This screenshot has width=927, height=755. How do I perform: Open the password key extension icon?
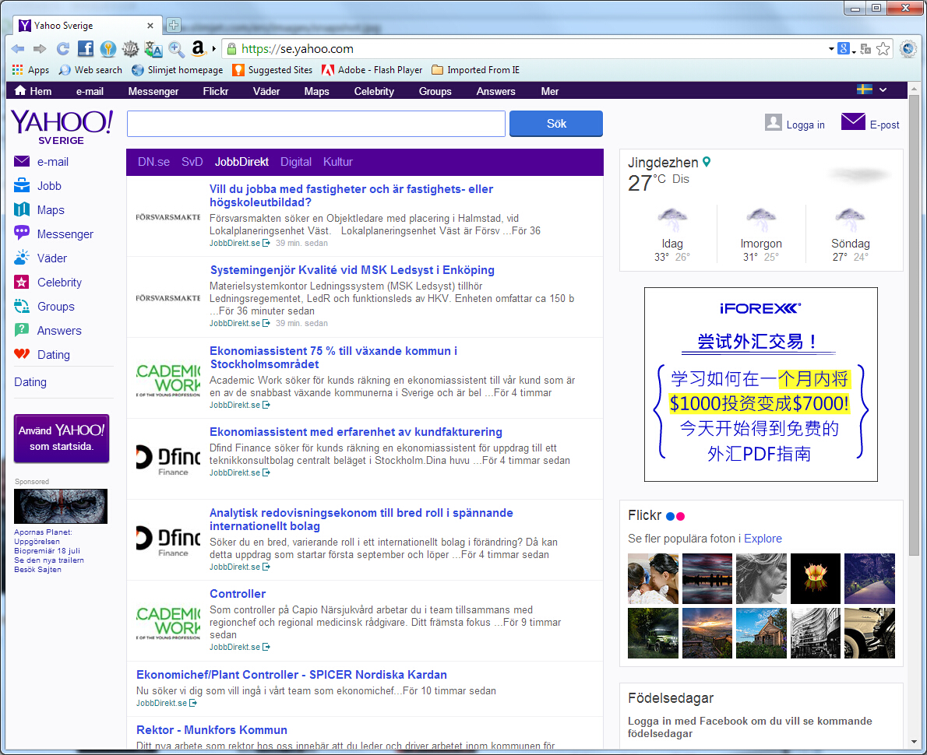coord(108,49)
